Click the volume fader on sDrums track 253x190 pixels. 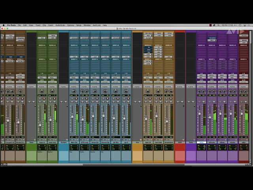(210, 116)
